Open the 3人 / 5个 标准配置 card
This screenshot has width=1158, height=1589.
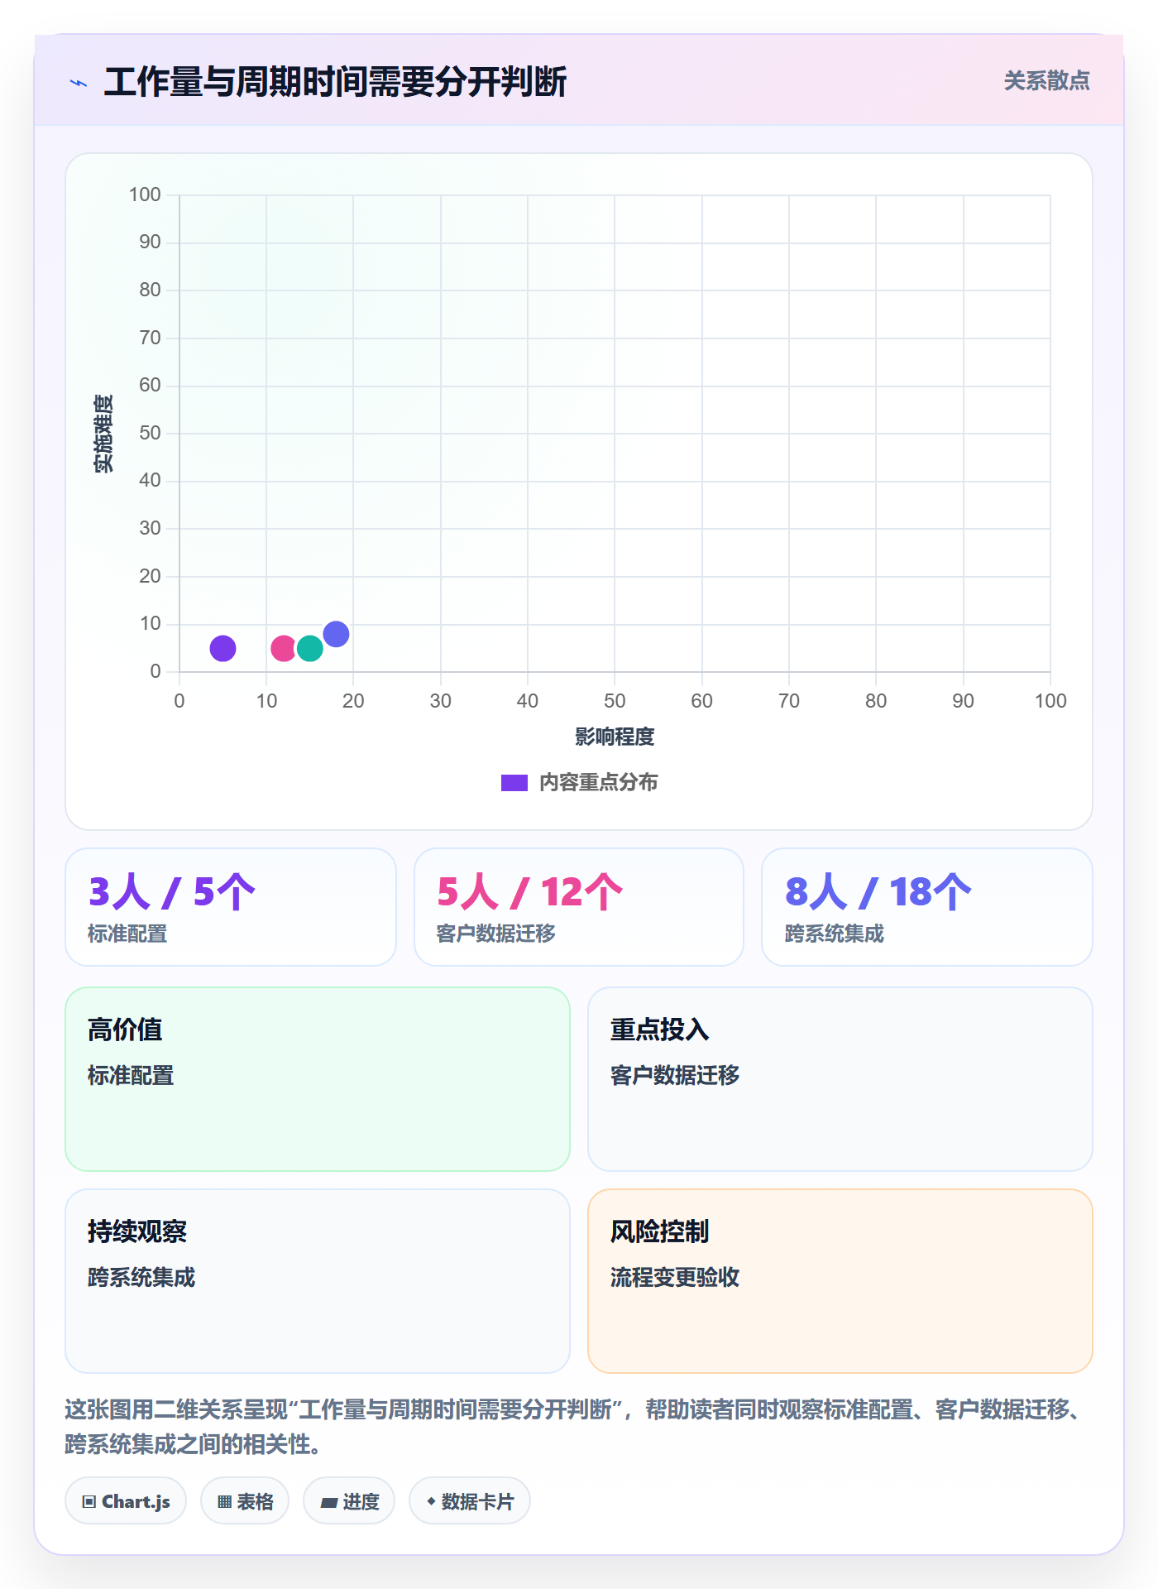click(x=231, y=907)
